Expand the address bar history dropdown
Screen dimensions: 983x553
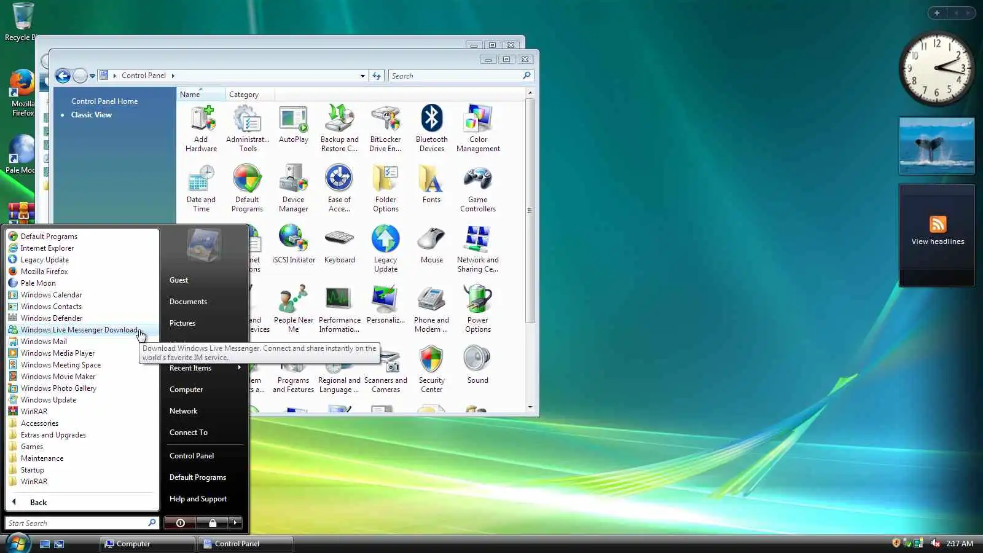point(362,76)
